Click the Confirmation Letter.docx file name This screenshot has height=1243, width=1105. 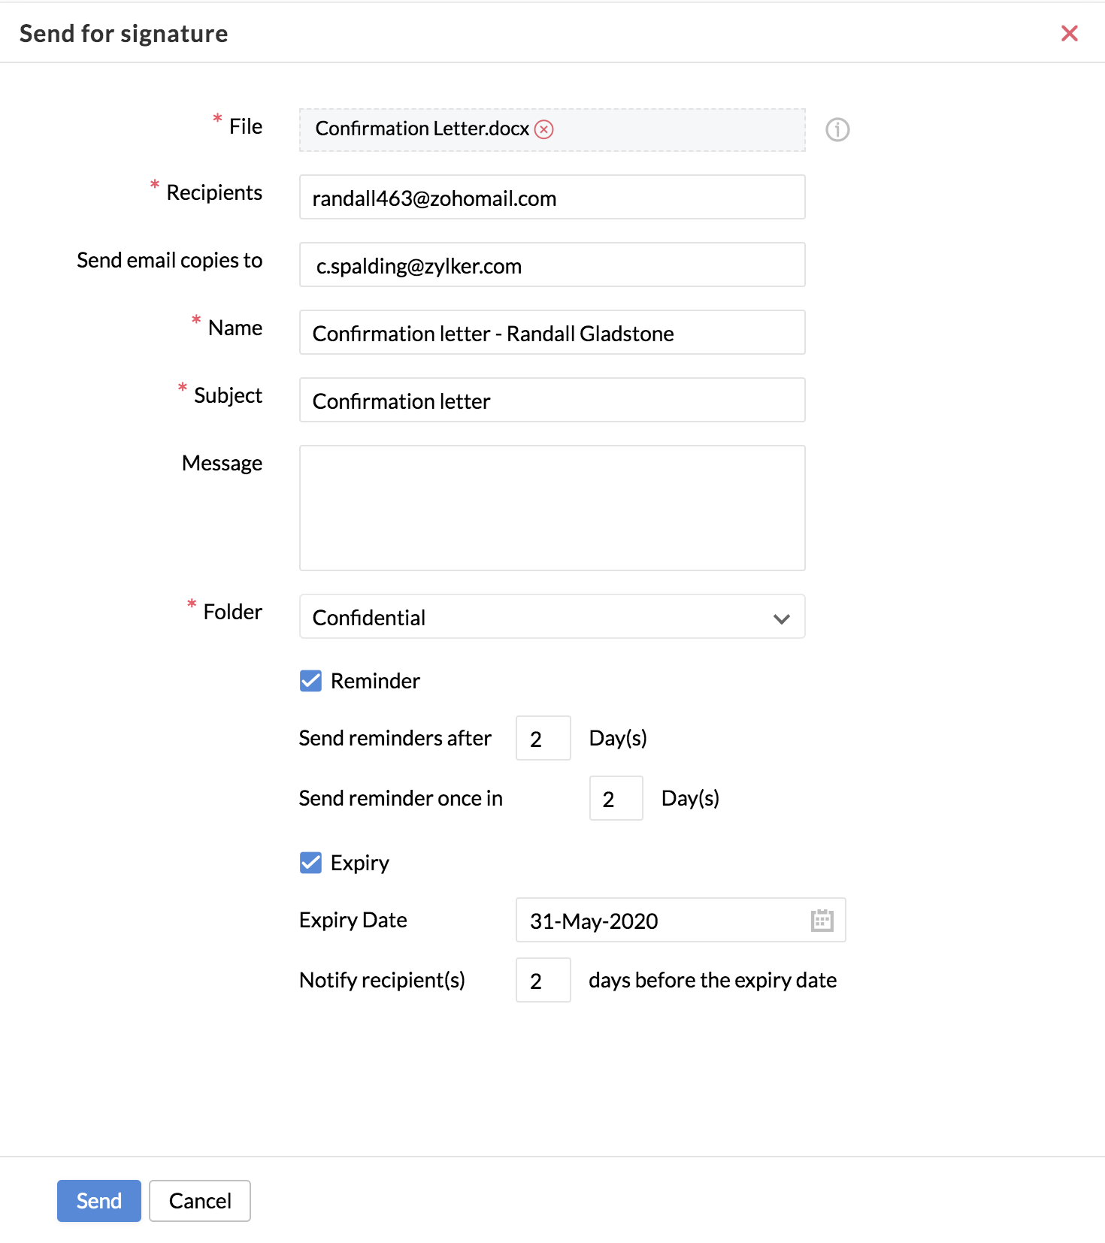422,129
